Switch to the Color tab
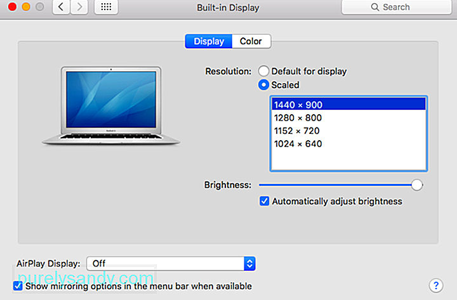The image size is (457, 300). tap(251, 41)
